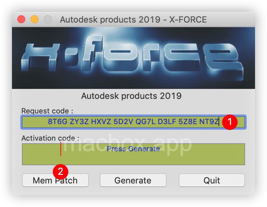Quit the X-FORCE application

point(212,180)
